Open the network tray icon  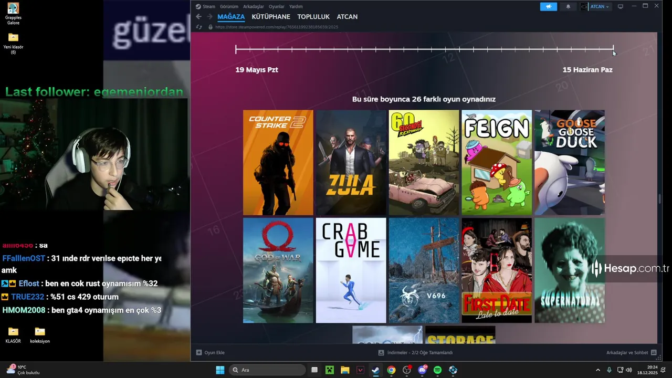tap(620, 370)
